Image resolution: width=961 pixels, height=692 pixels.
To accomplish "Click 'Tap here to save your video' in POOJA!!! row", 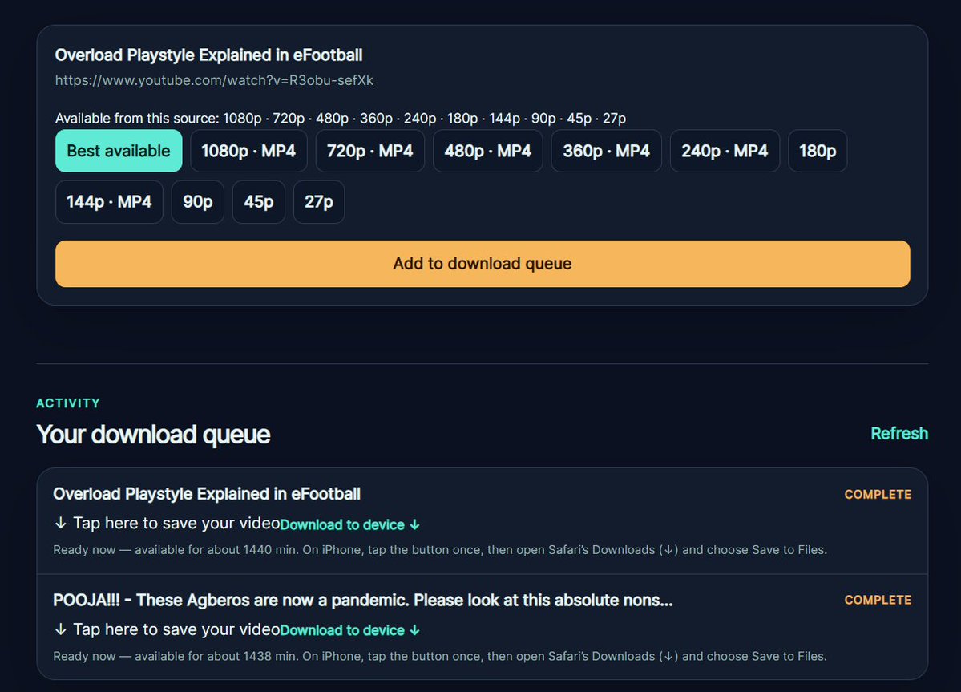I will (x=167, y=629).
